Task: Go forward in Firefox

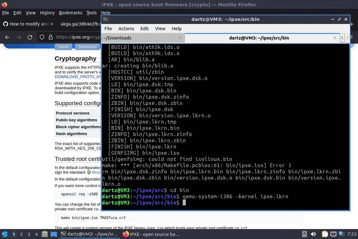Action: (19, 37)
